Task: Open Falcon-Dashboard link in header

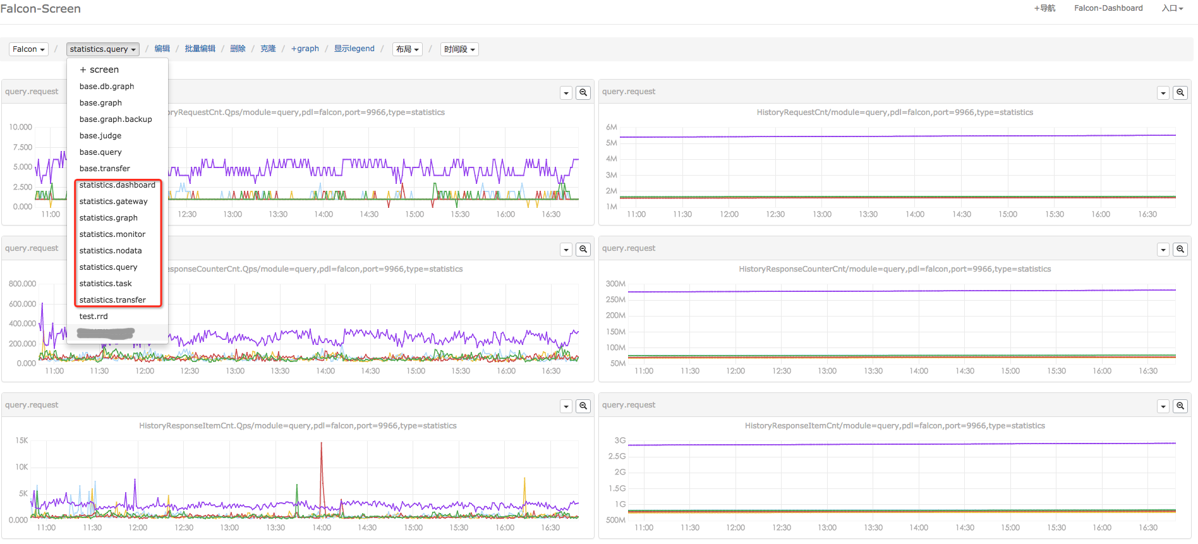Action: tap(1108, 8)
